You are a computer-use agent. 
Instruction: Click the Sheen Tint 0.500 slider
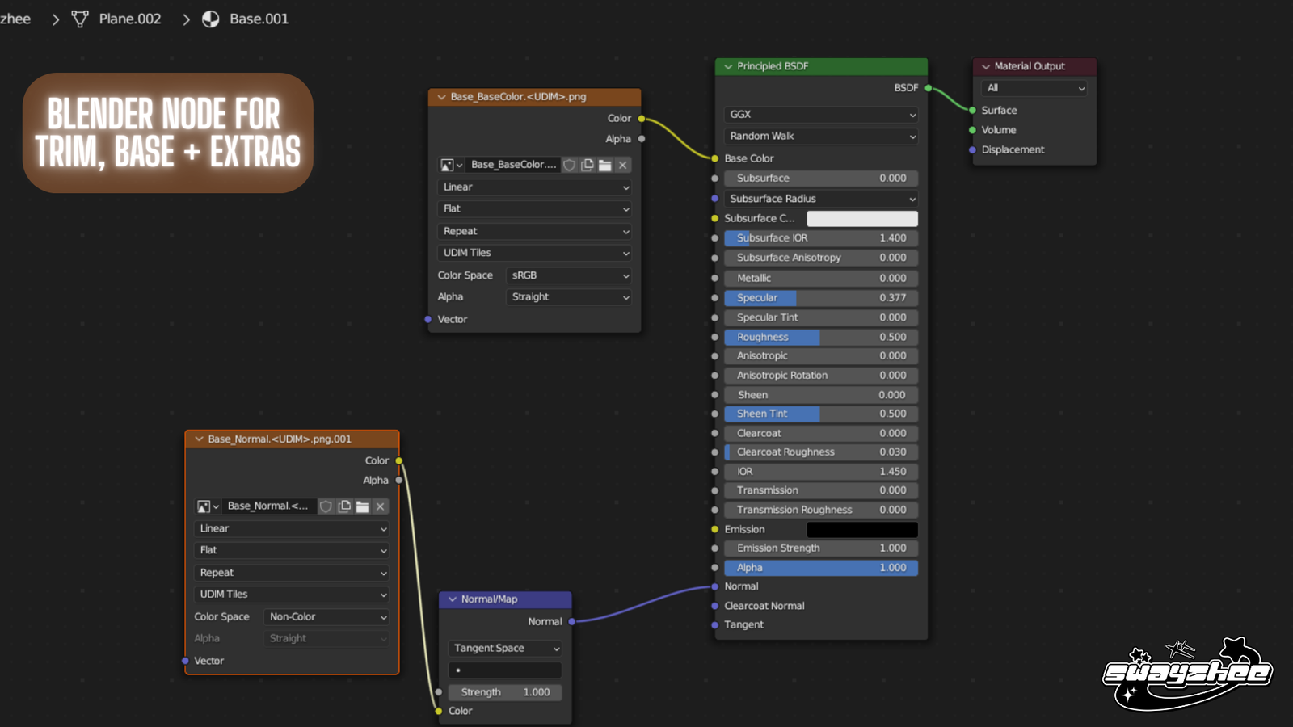(821, 414)
